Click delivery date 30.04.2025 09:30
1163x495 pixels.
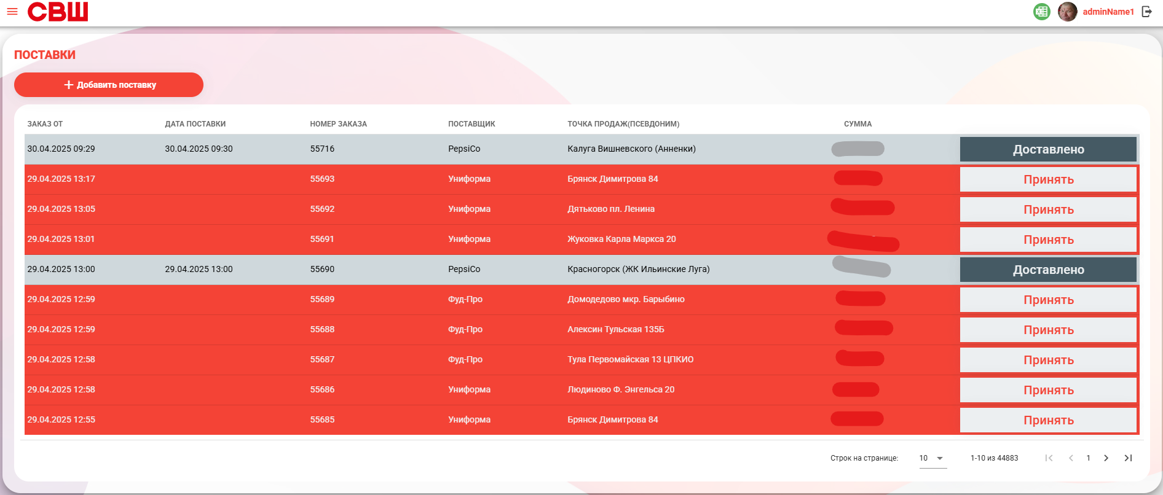click(199, 149)
